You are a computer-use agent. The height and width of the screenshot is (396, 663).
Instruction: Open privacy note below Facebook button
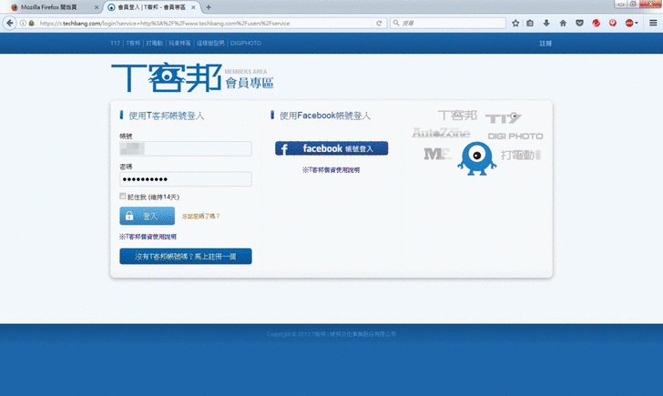pyautogui.click(x=331, y=170)
